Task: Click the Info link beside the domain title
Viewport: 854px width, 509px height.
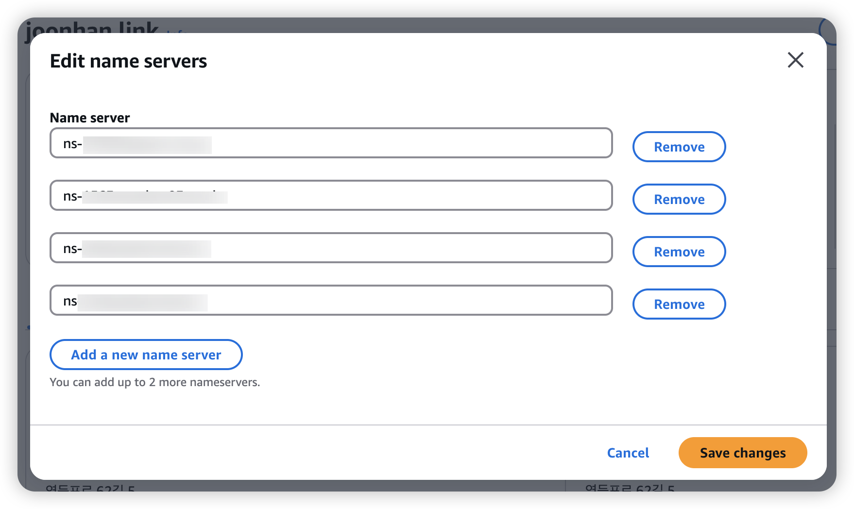Action: [x=175, y=31]
